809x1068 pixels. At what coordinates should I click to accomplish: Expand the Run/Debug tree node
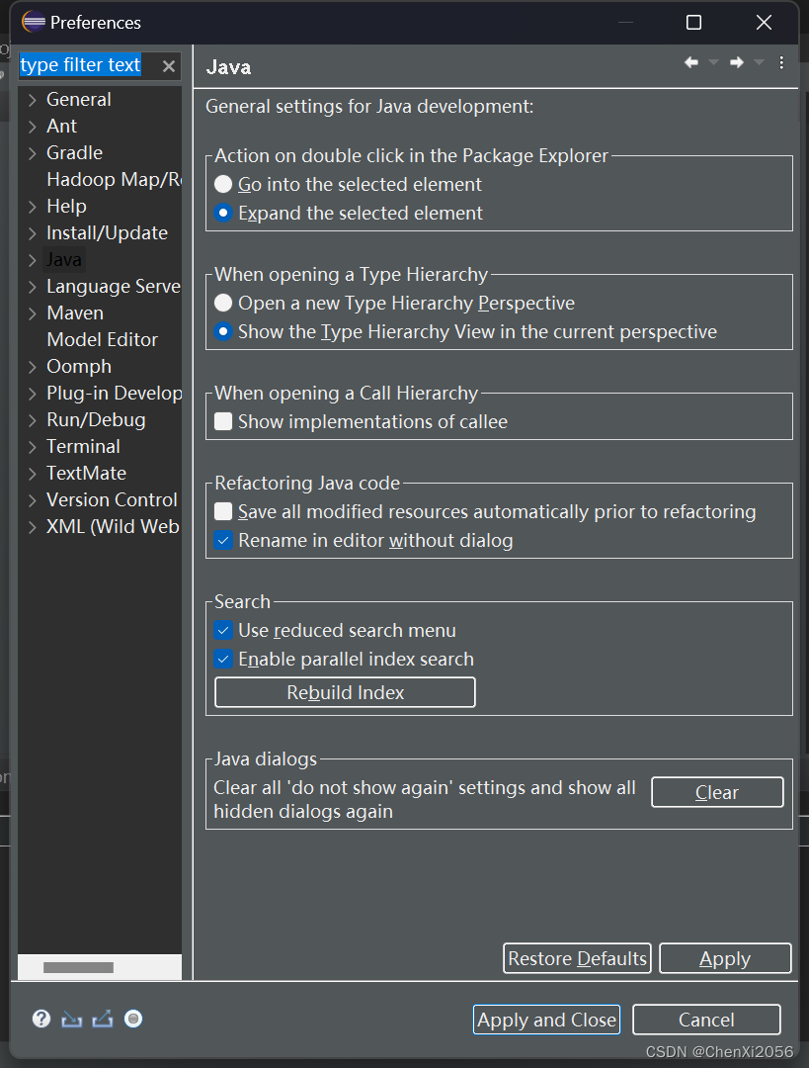[32, 420]
